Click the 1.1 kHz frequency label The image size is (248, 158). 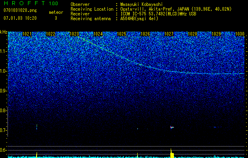pyautogui.click(x=4, y=51)
